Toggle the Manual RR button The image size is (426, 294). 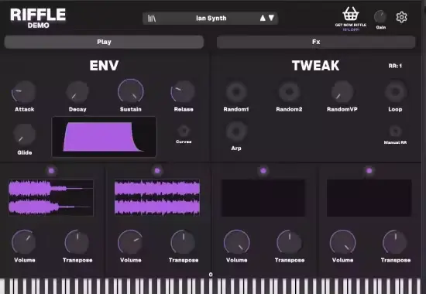tap(395, 132)
